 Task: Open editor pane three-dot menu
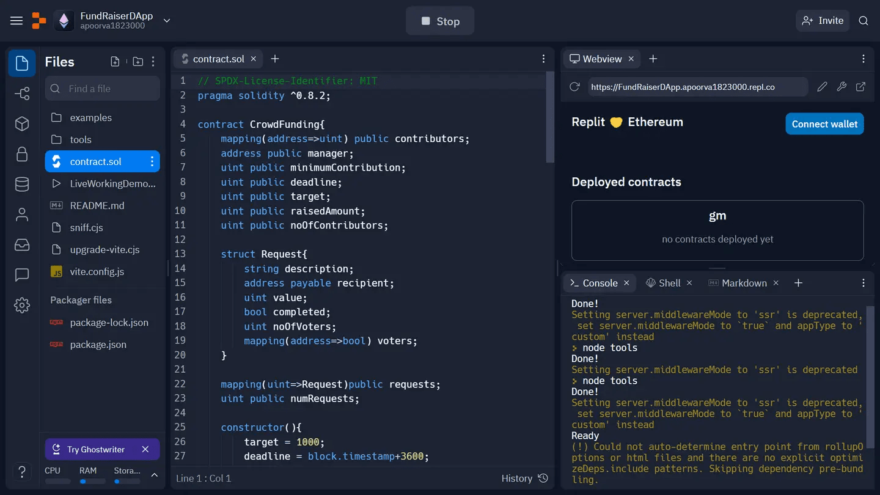(x=543, y=59)
